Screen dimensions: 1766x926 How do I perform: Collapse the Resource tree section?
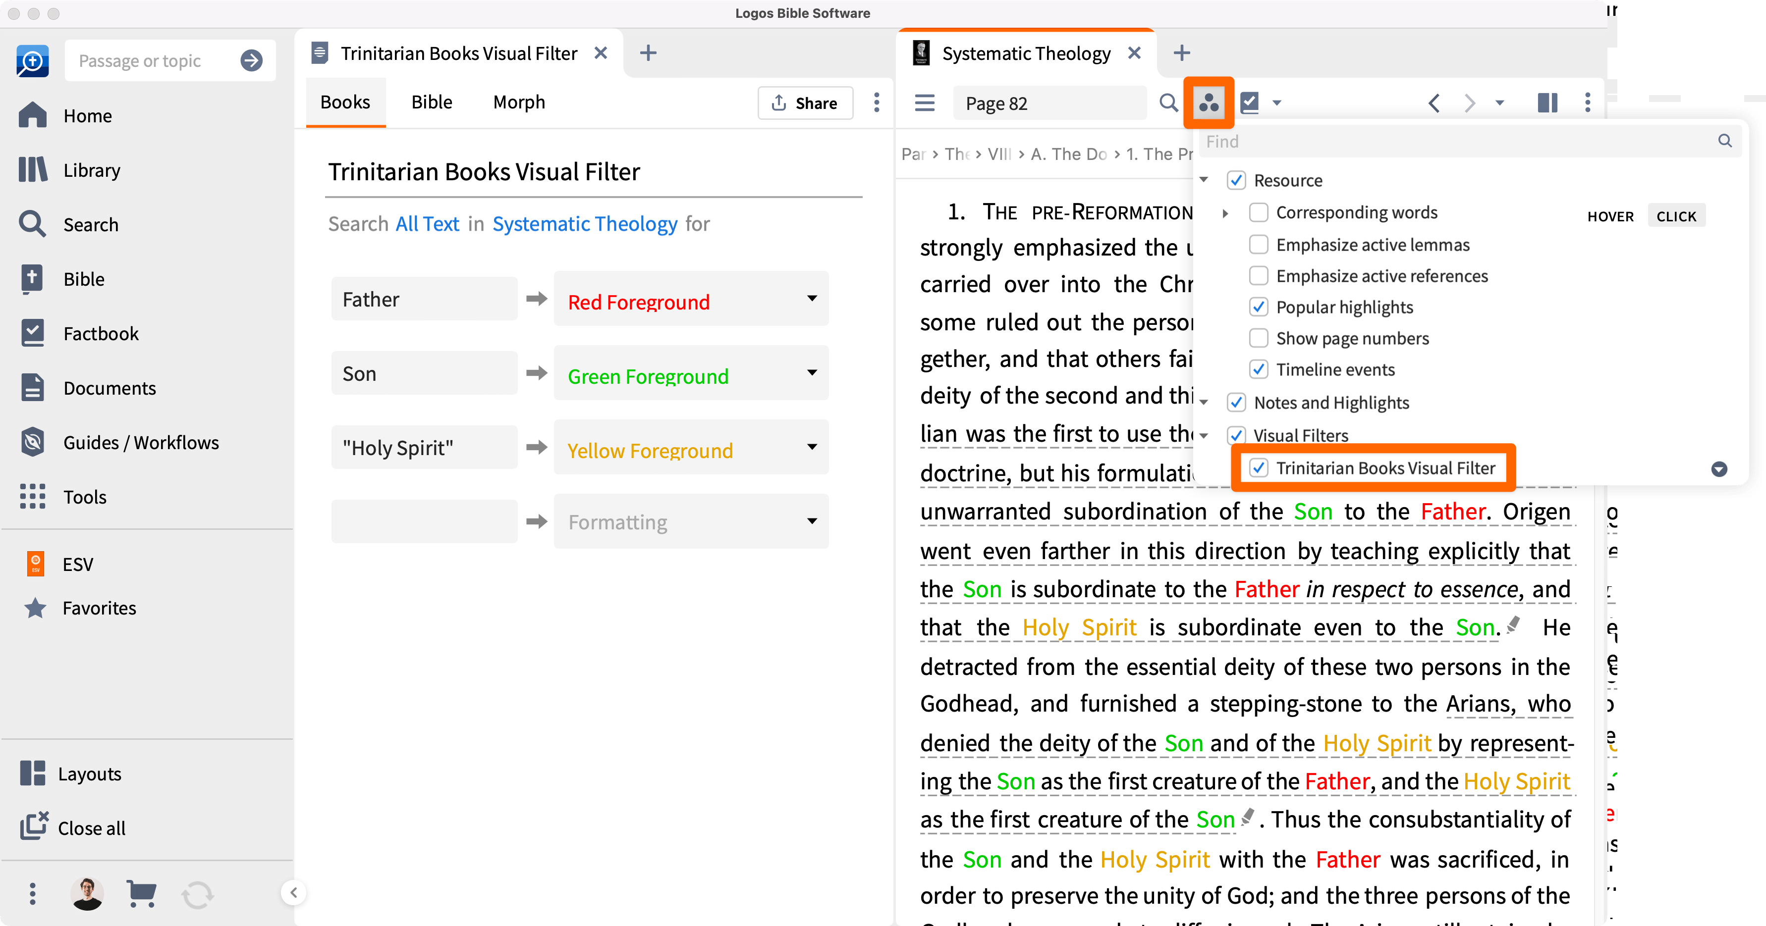point(1204,179)
